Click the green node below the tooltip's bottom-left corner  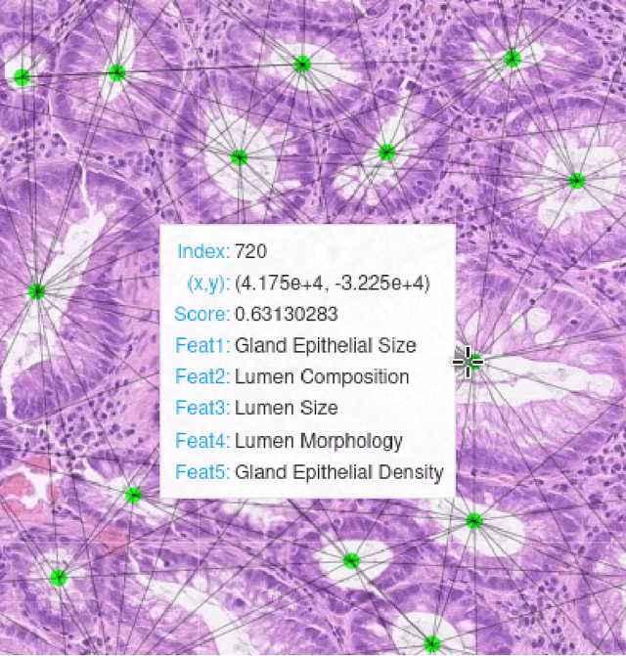[133, 495]
